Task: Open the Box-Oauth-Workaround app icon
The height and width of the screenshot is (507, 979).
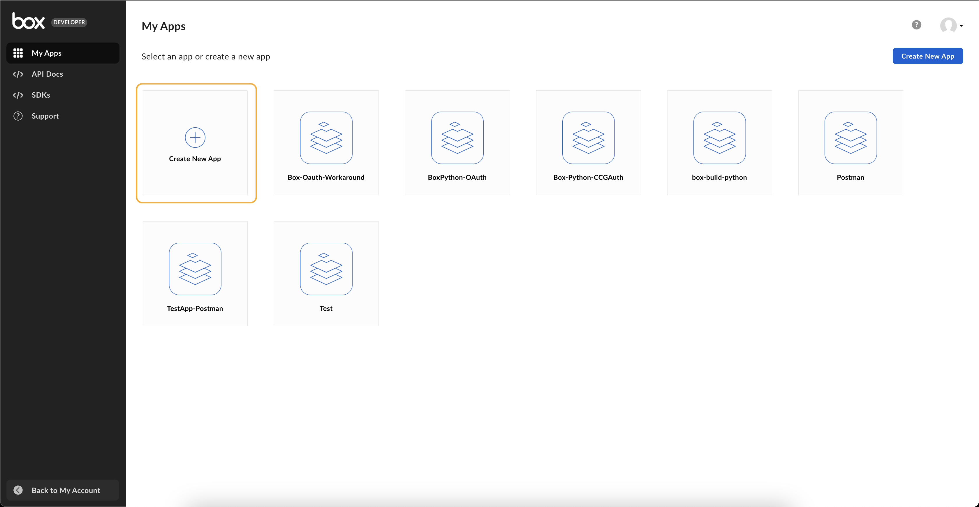Action: (326, 138)
